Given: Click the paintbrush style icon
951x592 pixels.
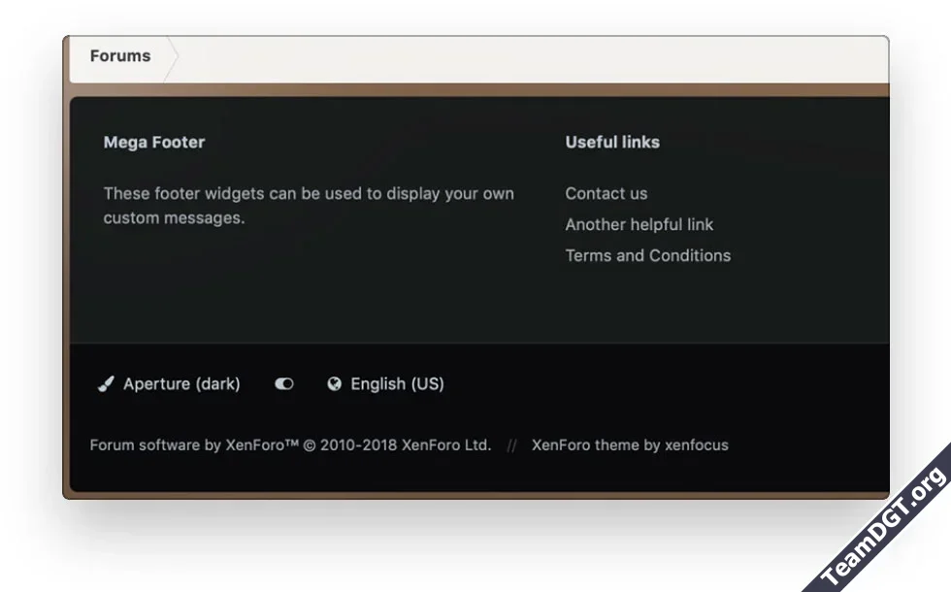Looking at the screenshot, I should [x=106, y=384].
